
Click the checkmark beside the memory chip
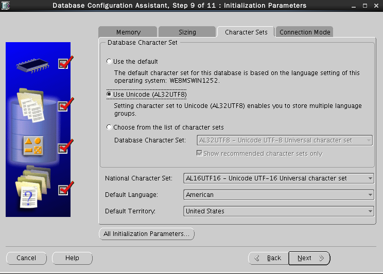click(64, 63)
